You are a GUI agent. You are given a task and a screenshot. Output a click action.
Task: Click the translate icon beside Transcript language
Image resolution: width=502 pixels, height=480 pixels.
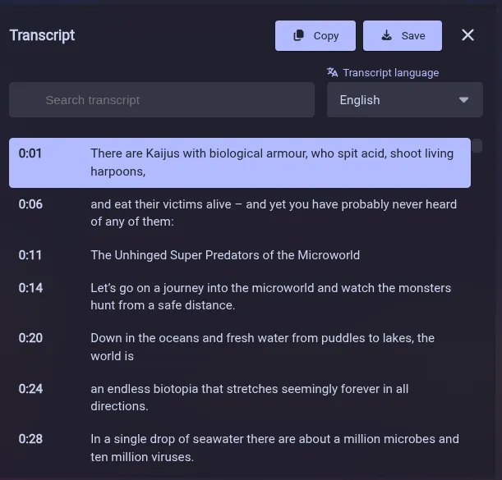point(332,72)
